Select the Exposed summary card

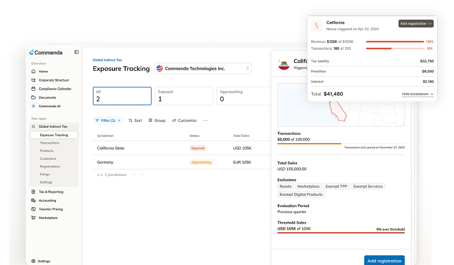(x=185, y=96)
